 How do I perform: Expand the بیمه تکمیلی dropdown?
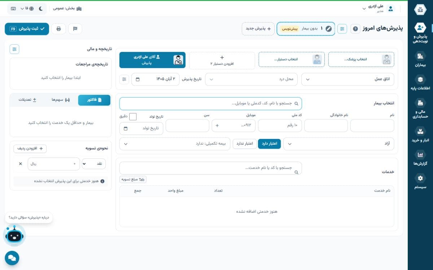click(x=175, y=144)
